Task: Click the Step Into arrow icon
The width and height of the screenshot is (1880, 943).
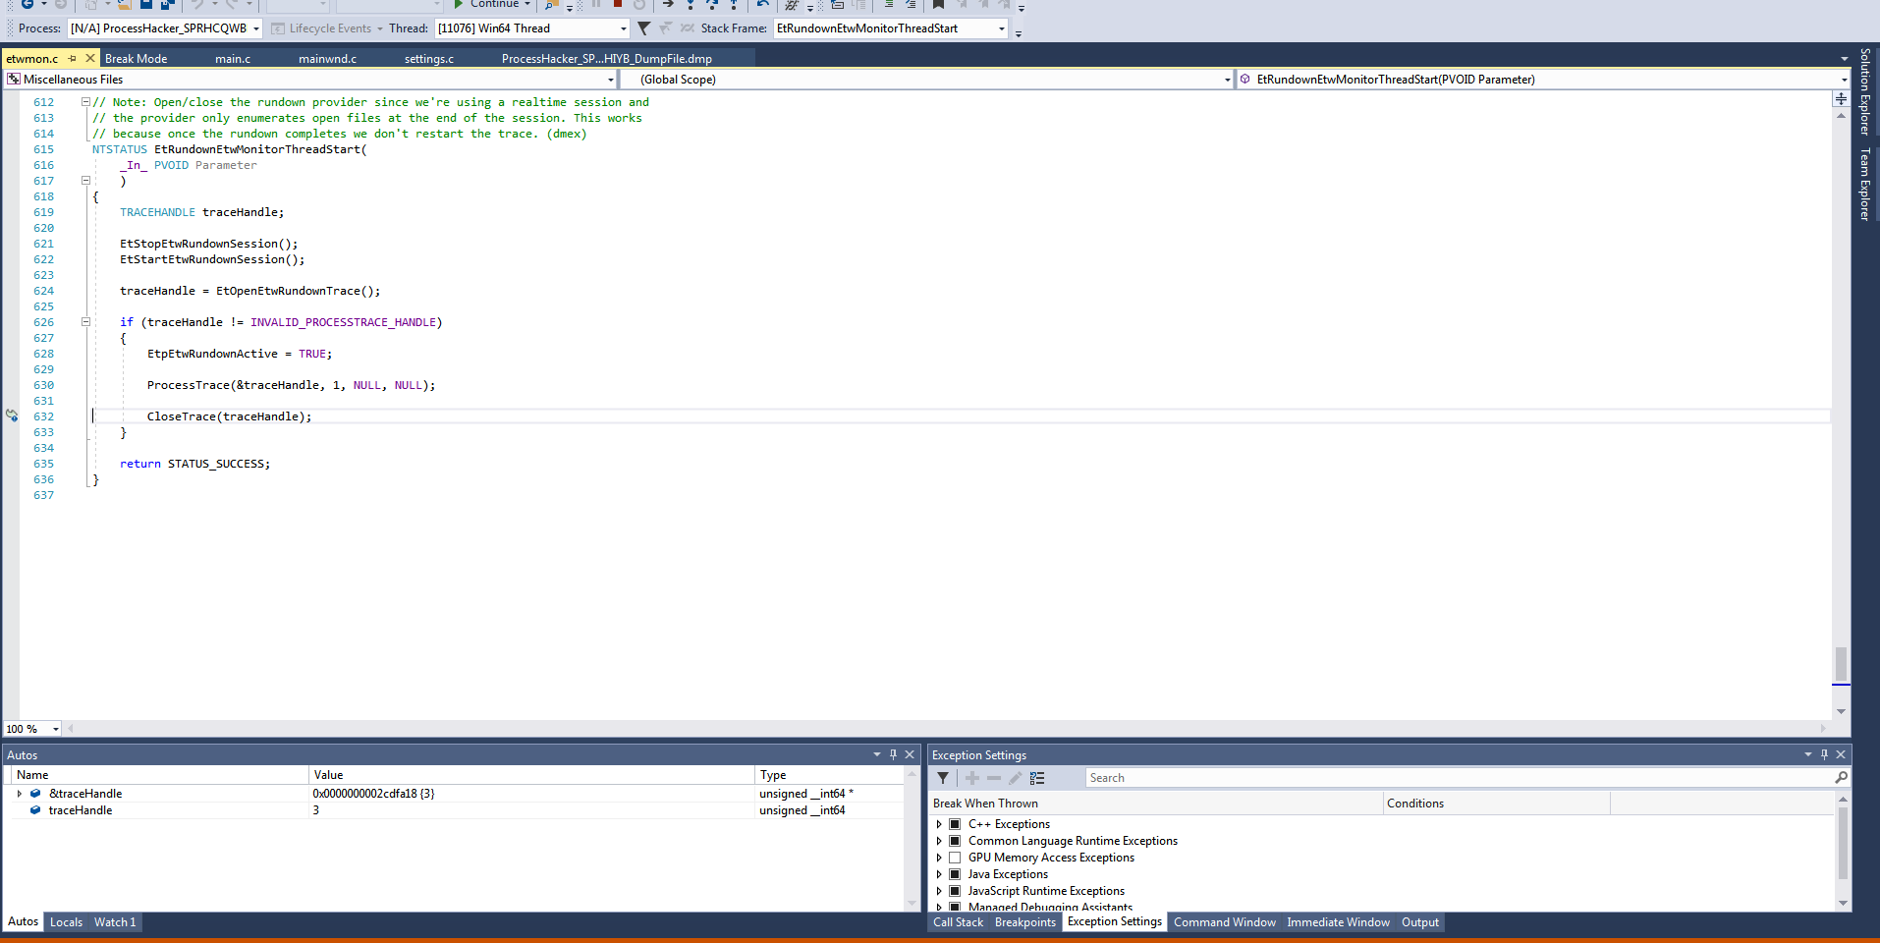Action: point(691,4)
